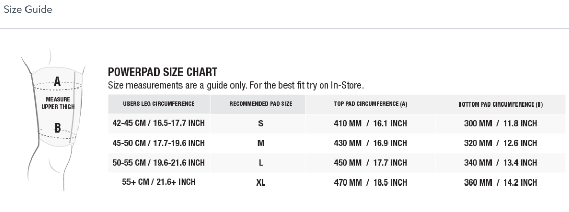The width and height of the screenshot is (569, 212).
Task: Click the Recommended Pad Size column header
Action: [x=261, y=104]
